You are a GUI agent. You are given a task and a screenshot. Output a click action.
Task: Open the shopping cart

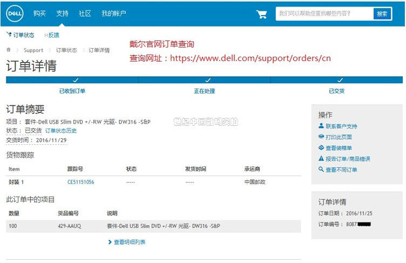tap(261, 14)
